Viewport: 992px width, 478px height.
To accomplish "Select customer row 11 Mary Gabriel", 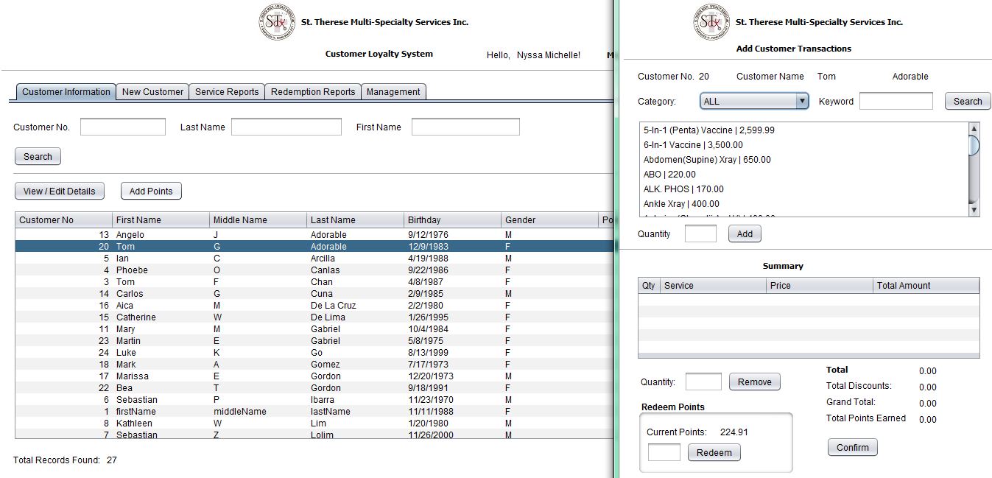I will point(314,329).
